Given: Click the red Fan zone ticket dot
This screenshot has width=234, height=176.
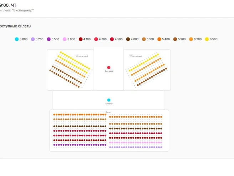Looking at the screenshot, I should [x=109, y=67].
